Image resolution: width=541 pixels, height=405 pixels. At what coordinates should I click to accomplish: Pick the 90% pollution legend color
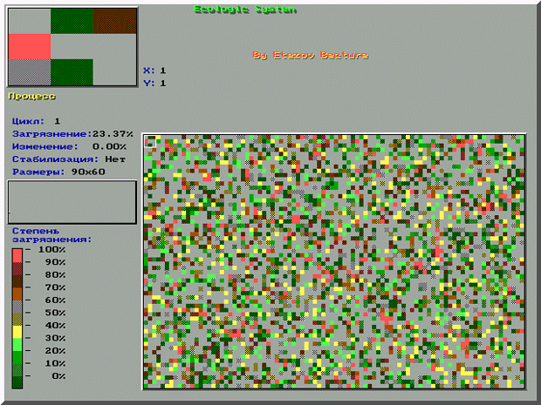pyautogui.click(x=17, y=262)
